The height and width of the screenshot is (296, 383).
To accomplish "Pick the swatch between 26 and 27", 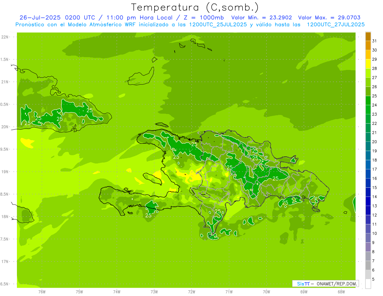I will (x=368, y=82).
